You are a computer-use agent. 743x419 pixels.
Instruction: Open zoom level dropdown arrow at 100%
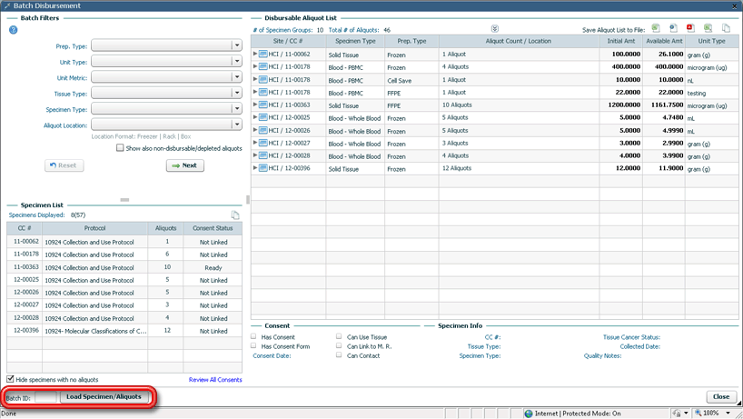pyautogui.click(x=728, y=414)
